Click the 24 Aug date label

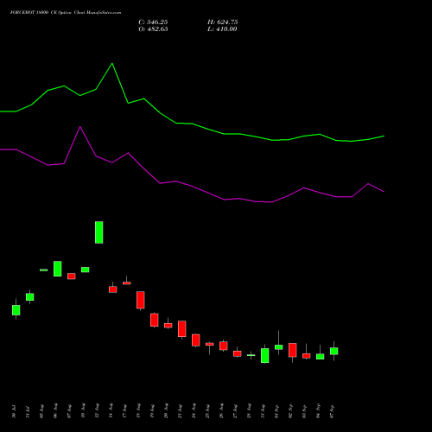click(194, 411)
